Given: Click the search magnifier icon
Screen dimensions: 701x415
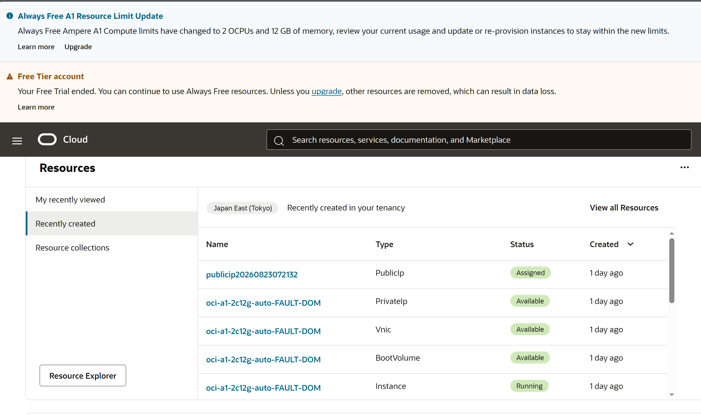Looking at the screenshot, I should [x=279, y=140].
